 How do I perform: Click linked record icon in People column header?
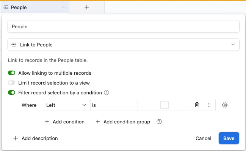click(x=6, y=7)
